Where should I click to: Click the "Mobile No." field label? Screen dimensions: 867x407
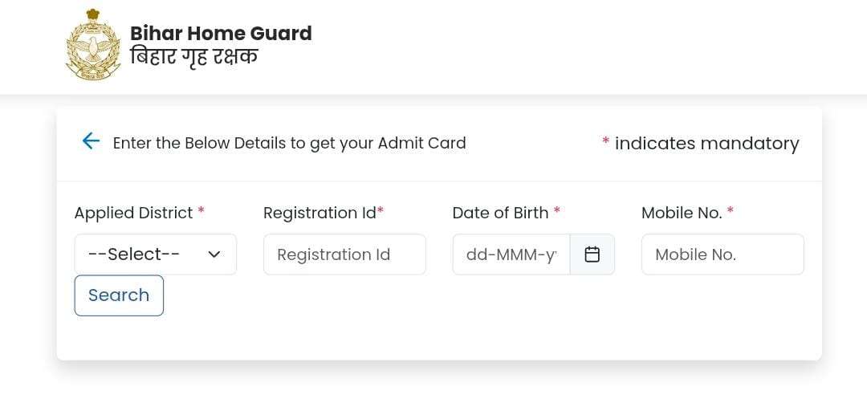coord(682,213)
